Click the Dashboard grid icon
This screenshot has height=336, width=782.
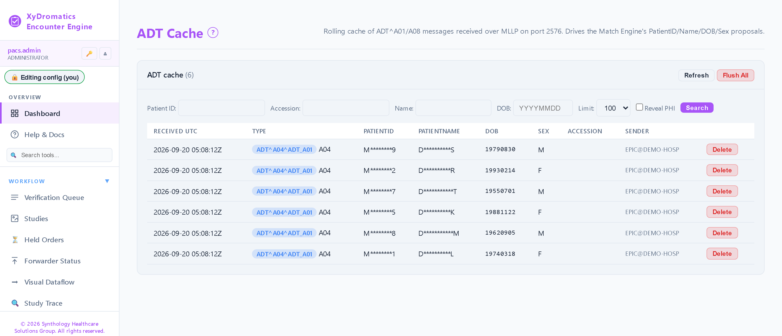click(x=15, y=113)
